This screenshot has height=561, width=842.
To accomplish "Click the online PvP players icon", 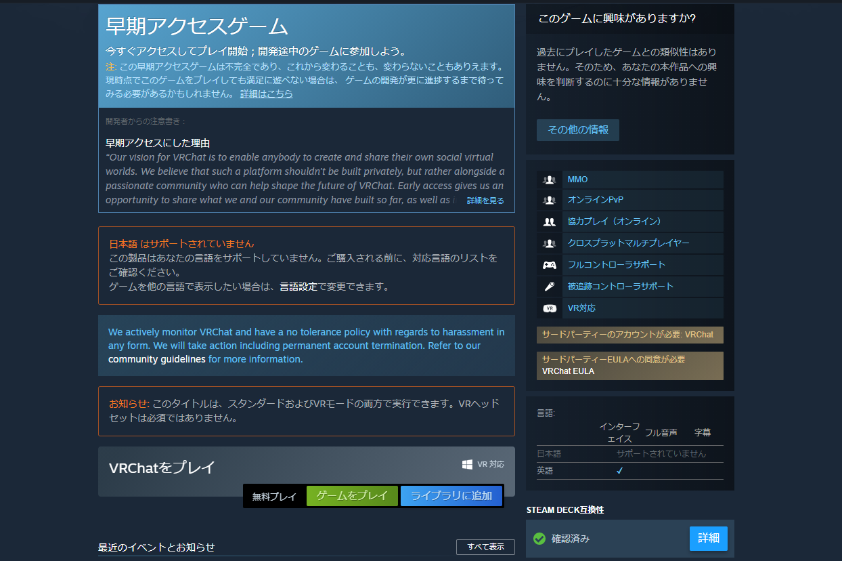I will pos(548,200).
